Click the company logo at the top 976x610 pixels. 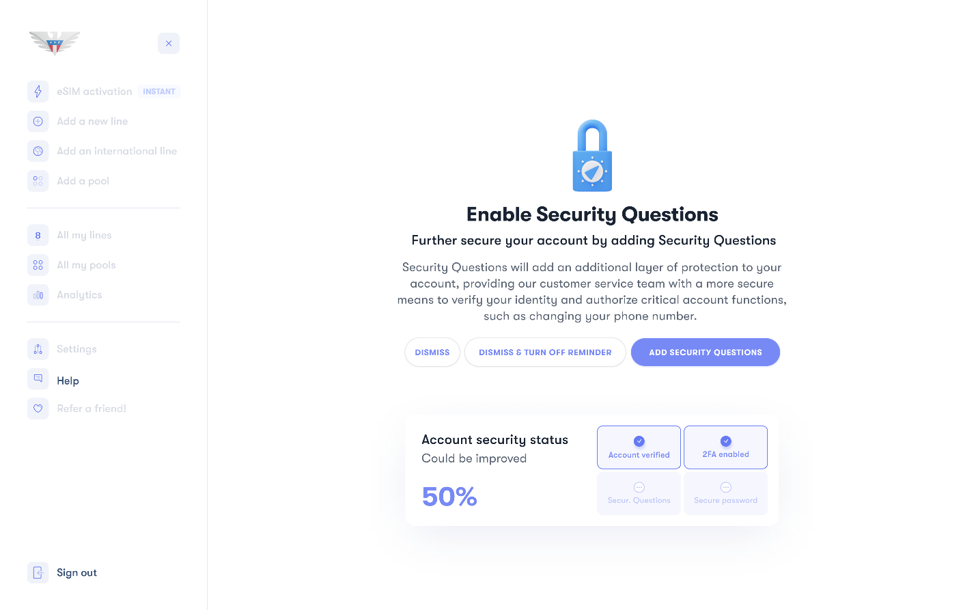click(x=54, y=43)
